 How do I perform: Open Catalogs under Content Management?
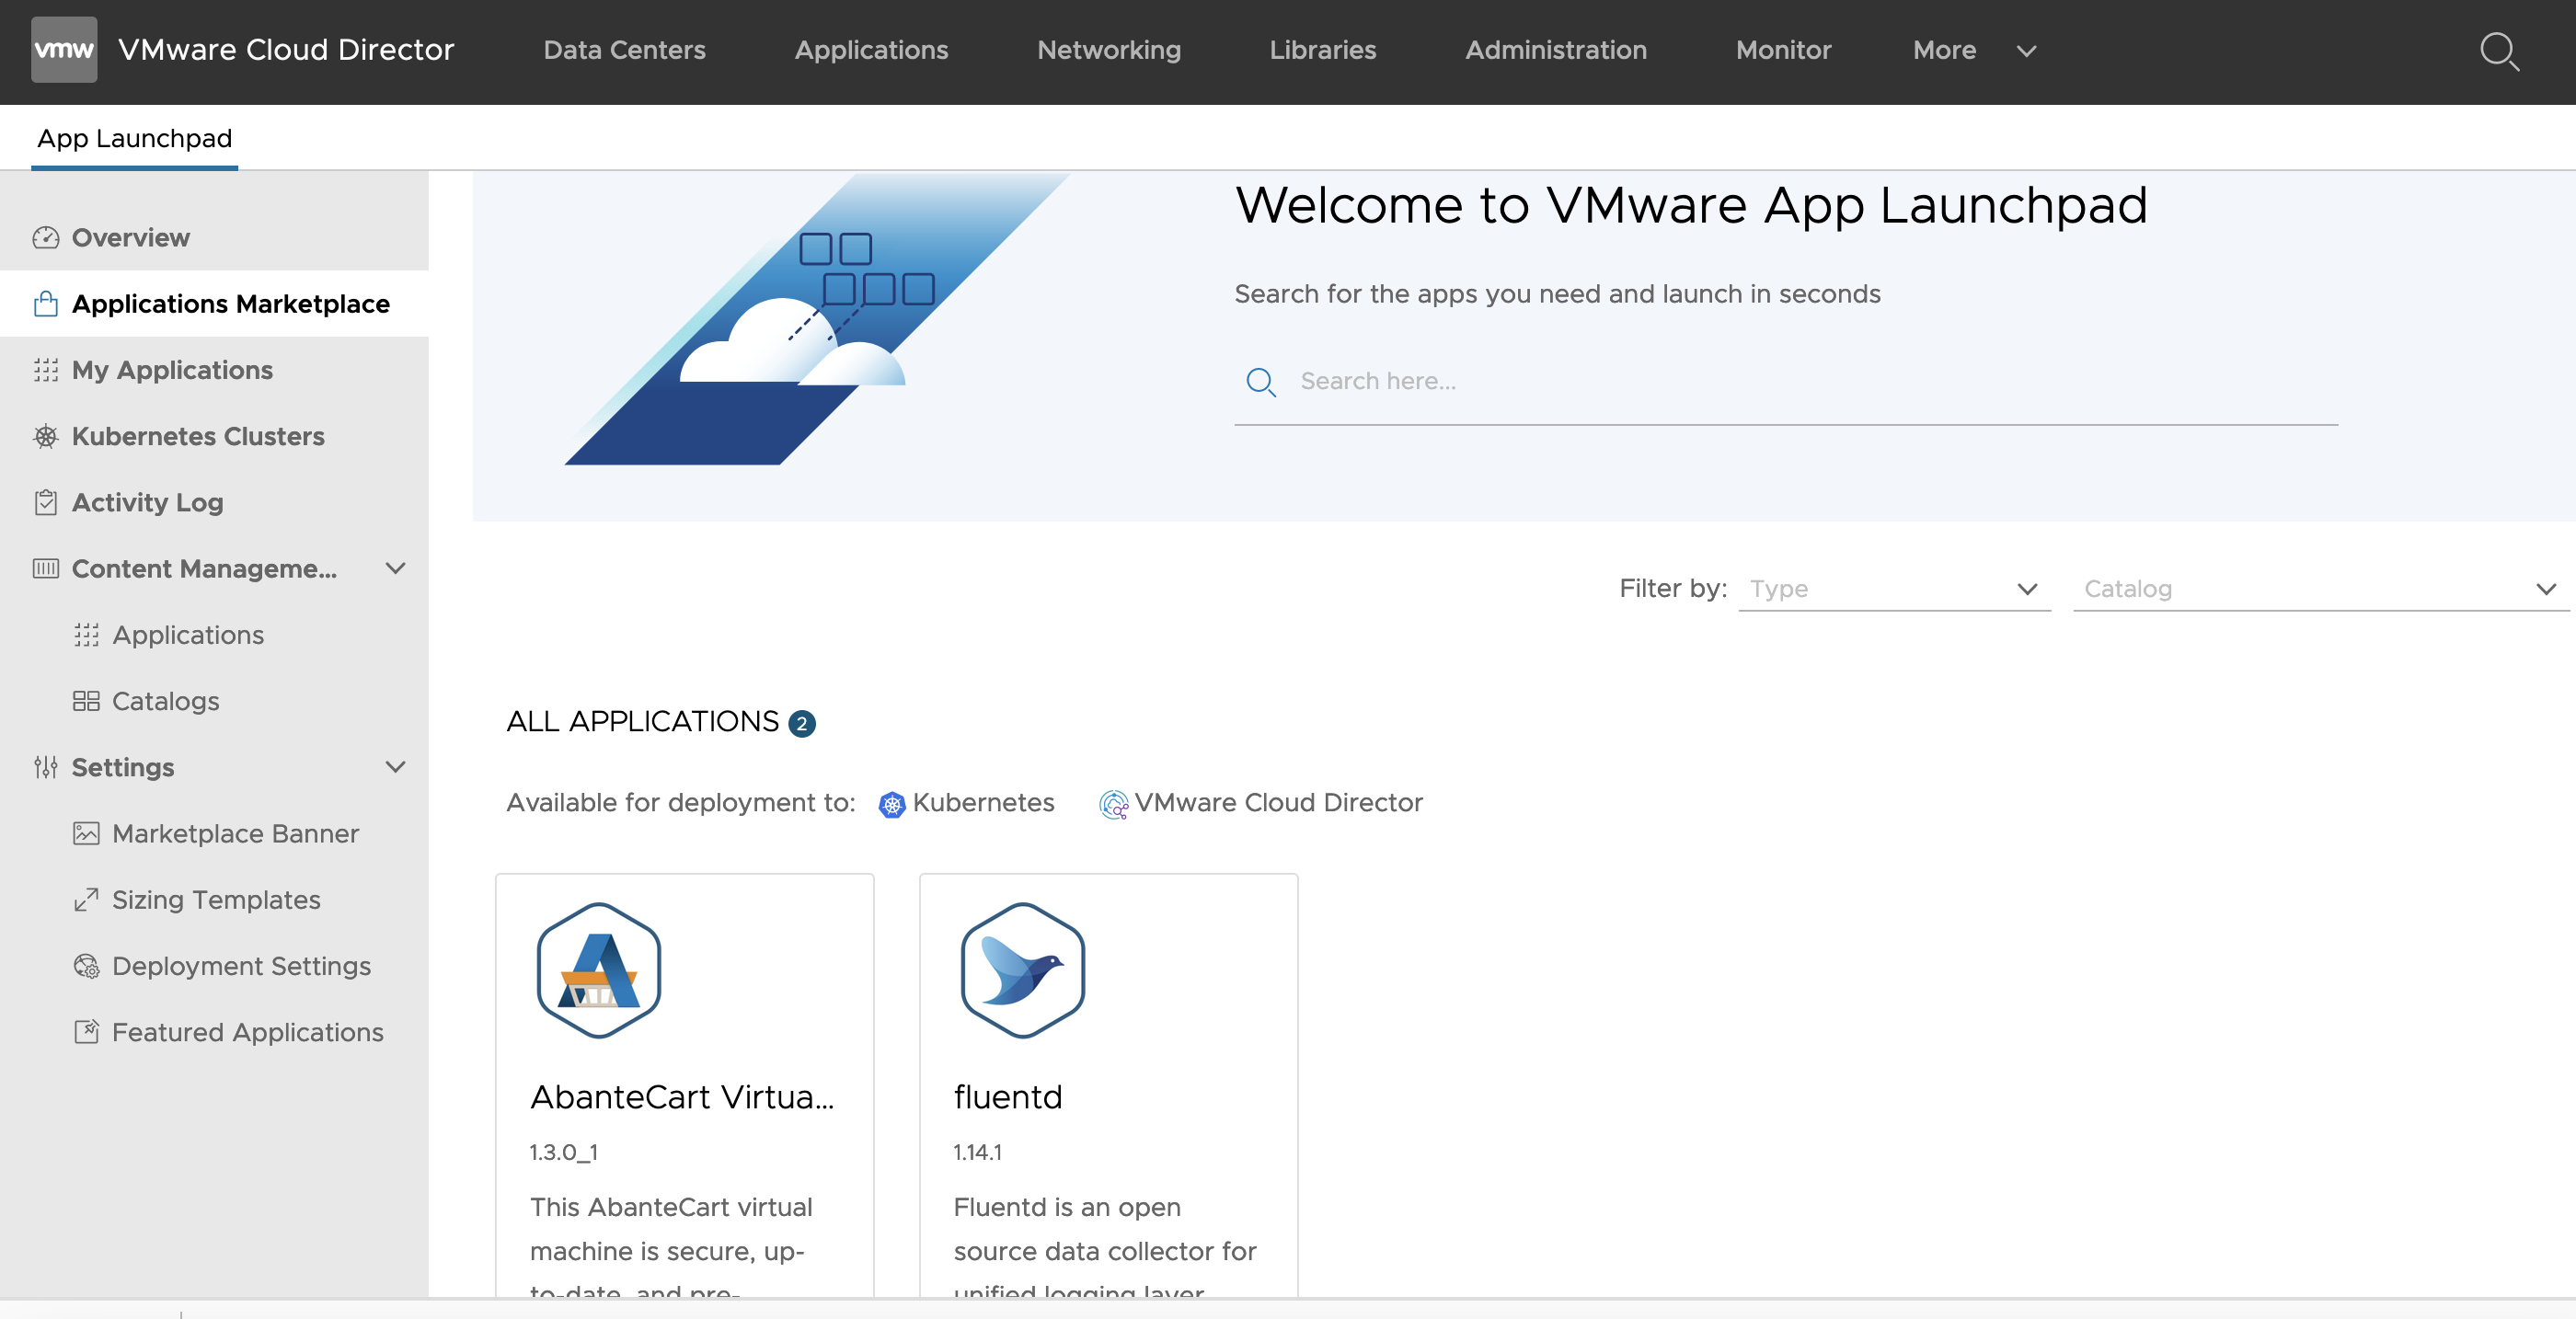click(x=165, y=701)
